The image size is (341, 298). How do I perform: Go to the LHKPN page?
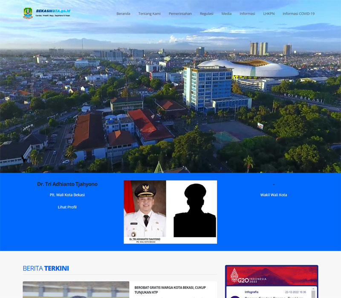(x=269, y=14)
